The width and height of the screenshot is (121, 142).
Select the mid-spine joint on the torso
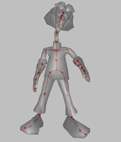tap(56, 60)
